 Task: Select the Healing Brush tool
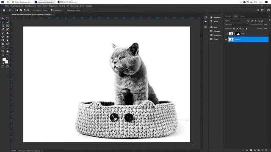point(8,29)
